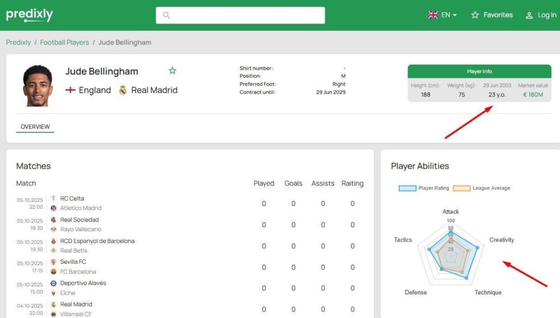The width and height of the screenshot is (560, 318).
Task: Click the UK flag language icon
Action: pos(433,15)
